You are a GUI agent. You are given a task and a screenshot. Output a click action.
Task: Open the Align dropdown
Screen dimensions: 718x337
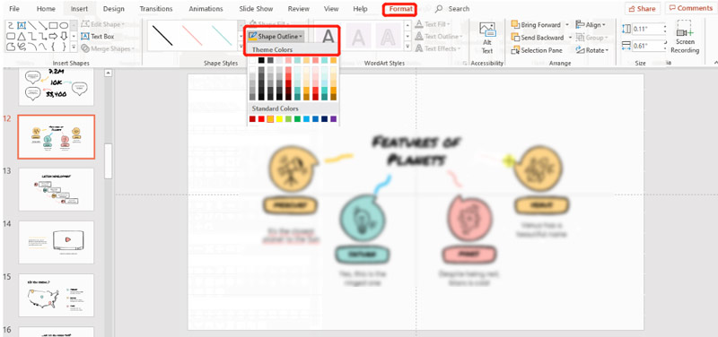click(x=591, y=25)
